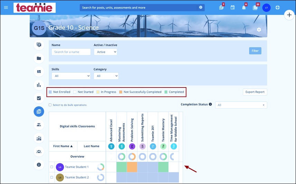Open the two-person members sidebar icon
296x184 pixels.
[39, 125]
